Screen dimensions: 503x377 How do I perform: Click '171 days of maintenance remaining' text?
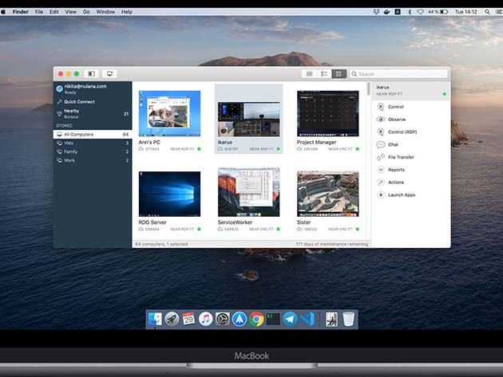[x=331, y=244]
